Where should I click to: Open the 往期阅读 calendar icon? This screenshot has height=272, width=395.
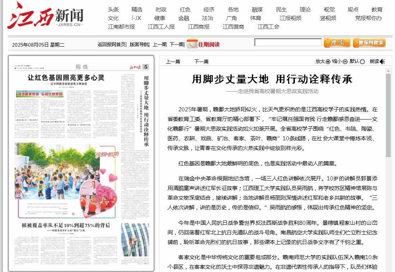(x=192, y=44)
